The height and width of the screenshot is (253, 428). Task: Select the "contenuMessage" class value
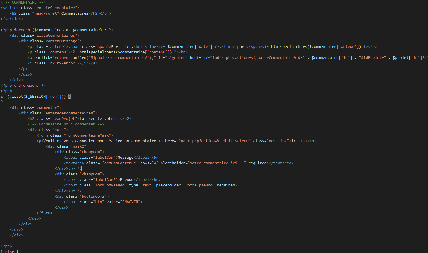pos(61,41)
